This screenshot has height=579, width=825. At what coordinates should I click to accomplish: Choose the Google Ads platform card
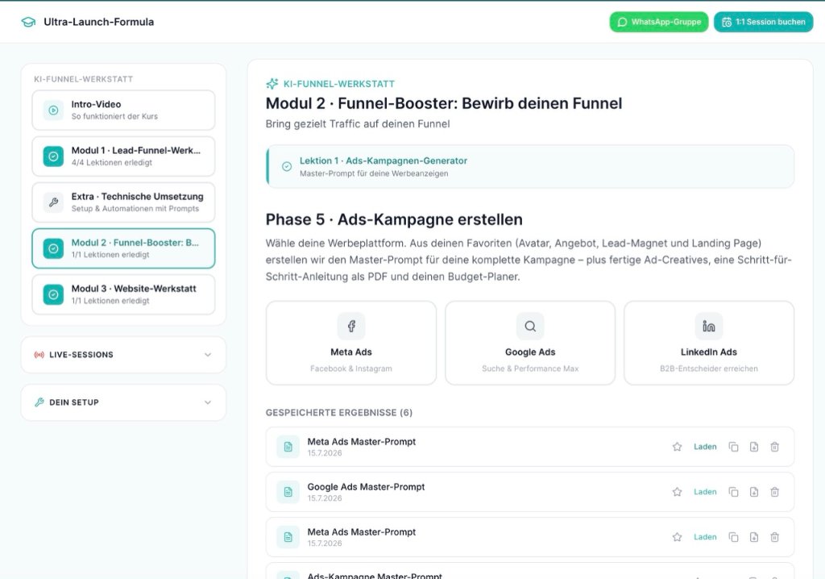[x=530, y=343]
